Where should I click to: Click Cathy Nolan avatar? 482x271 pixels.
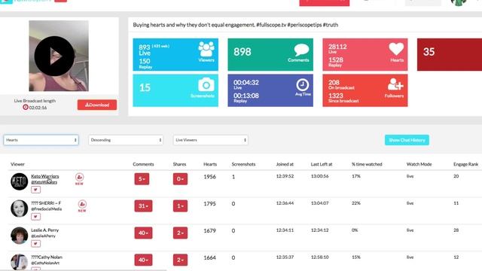click(19, 262)
